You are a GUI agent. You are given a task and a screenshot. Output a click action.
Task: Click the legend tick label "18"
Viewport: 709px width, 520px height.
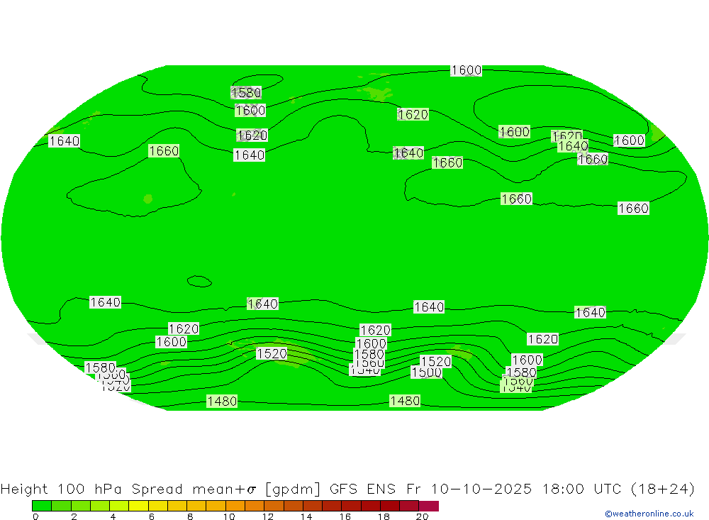[384, 516]
